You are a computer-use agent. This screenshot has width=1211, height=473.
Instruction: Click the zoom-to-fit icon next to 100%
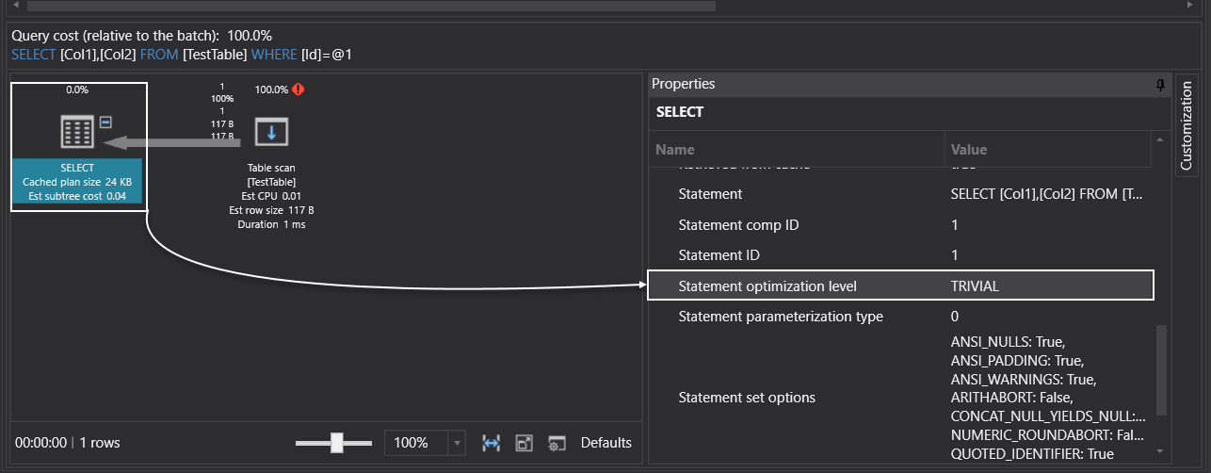(x=525, y=443)
